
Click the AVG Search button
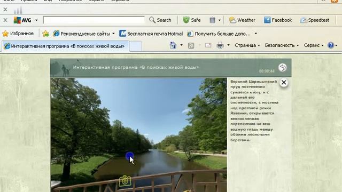click(x=160, y=20)
